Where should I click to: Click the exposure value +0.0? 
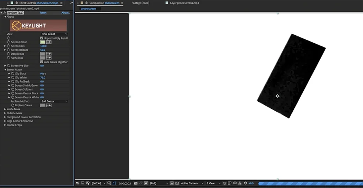(251, 183)
